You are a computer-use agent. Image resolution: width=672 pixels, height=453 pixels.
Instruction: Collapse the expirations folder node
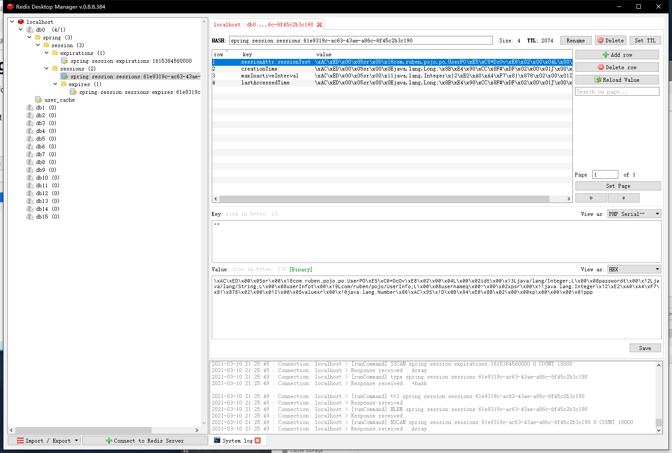pos(47,53)
